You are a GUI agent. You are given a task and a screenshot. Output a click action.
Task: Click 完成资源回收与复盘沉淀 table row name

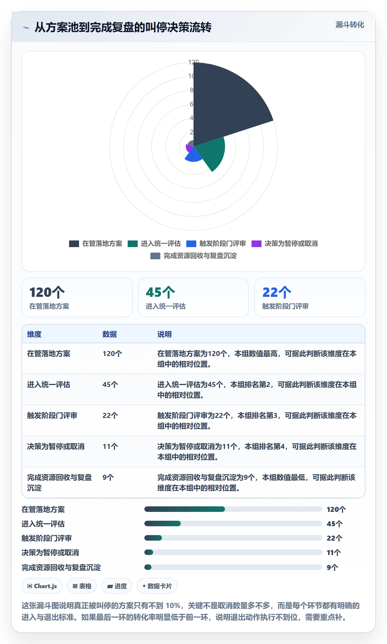click(59, 483)
